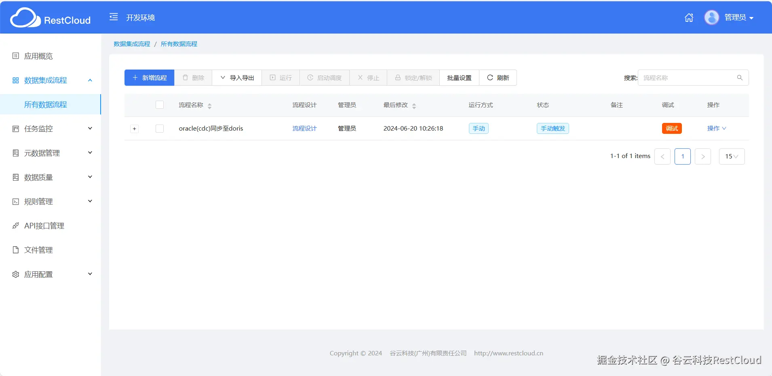
Task: Collapse the sidebar with the menu-fold icon
Action: pyautogui.click(x=114, y=17)
